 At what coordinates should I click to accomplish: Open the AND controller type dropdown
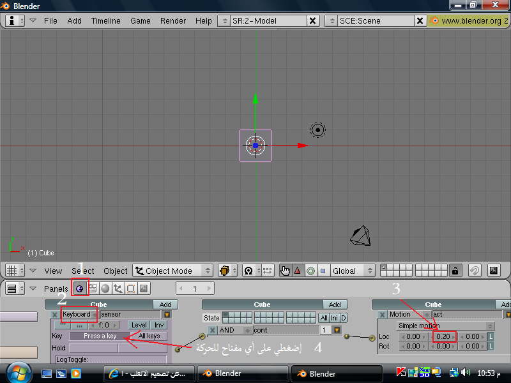(x=234, y=330)
